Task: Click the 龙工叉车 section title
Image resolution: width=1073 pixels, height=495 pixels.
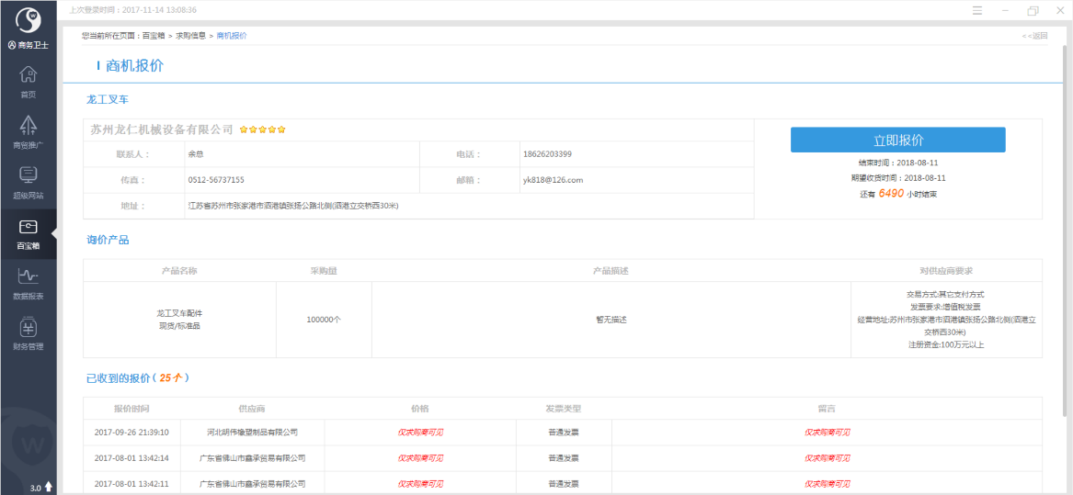Action: tap(107, 99)
